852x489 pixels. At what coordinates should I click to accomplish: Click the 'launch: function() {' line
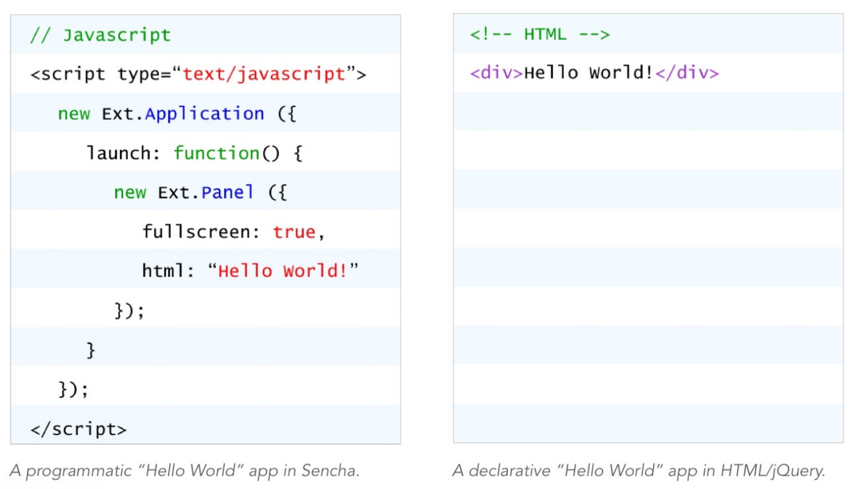(x=194, y=153)
